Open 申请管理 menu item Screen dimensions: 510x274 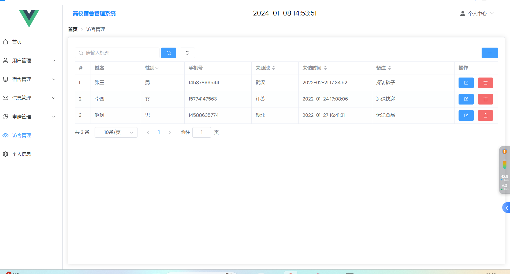[21, 117]
